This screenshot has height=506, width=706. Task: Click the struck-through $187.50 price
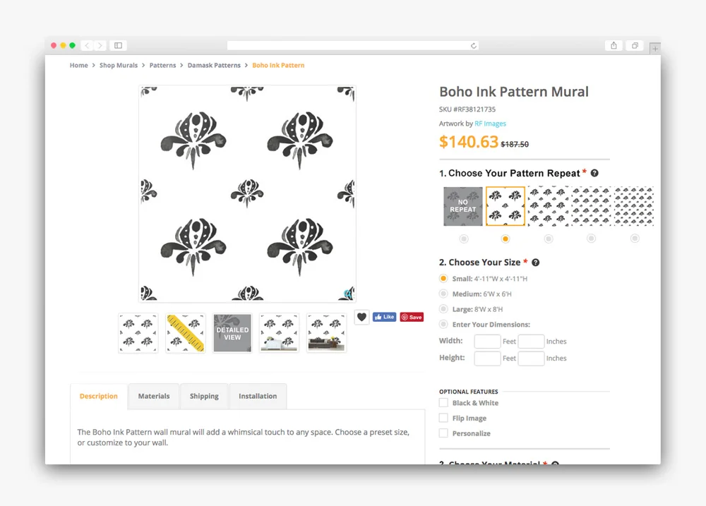(x=515, y=144)
